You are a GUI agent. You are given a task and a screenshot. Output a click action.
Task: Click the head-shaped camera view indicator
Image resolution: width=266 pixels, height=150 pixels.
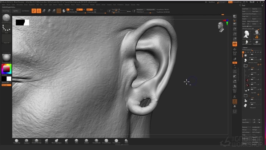click(221, 27)
